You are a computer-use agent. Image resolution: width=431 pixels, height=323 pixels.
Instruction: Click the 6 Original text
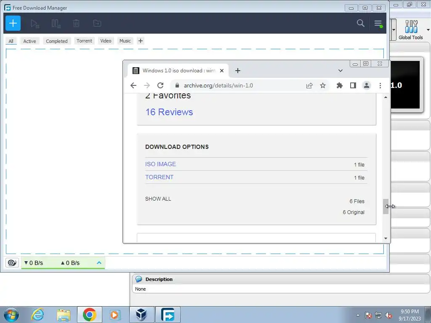(354, 212)
